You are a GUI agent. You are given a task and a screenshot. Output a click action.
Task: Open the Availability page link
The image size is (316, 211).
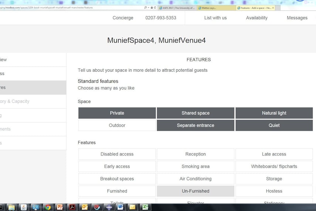pos(256,18)
